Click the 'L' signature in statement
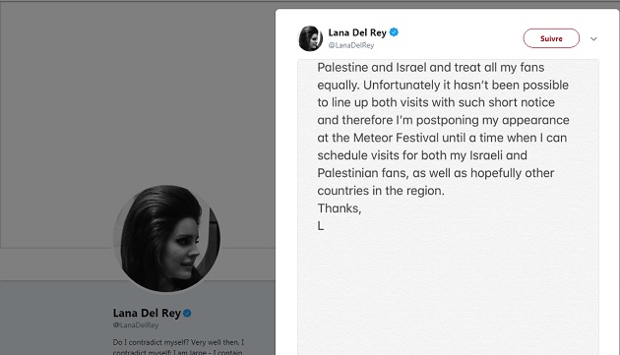 pyautogui.click(x=321, y=226)
